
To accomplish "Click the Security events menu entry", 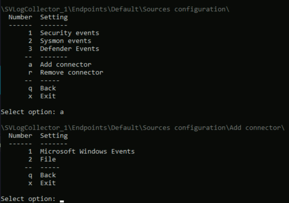I will [69, 33].
